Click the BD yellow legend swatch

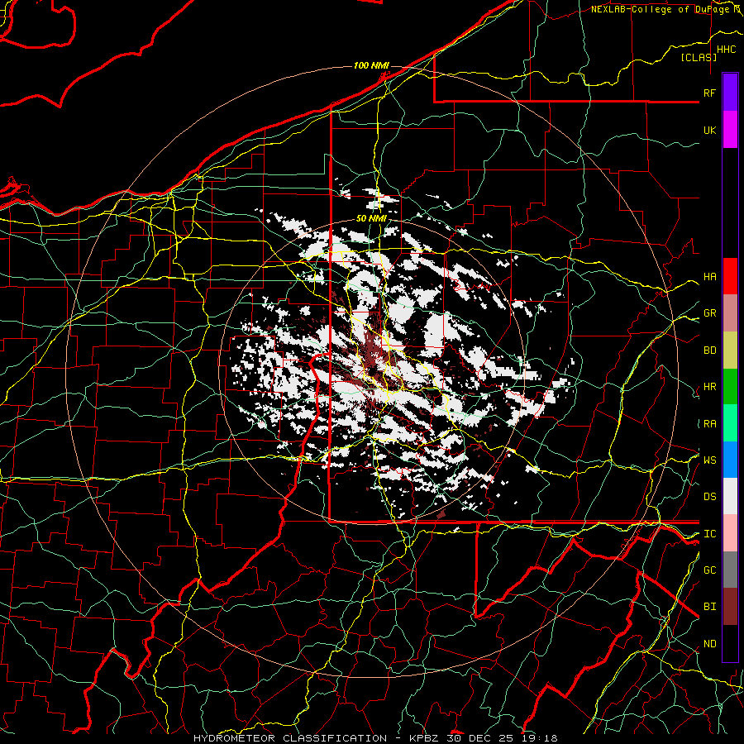pyautogui.click(x=730, y=350)
